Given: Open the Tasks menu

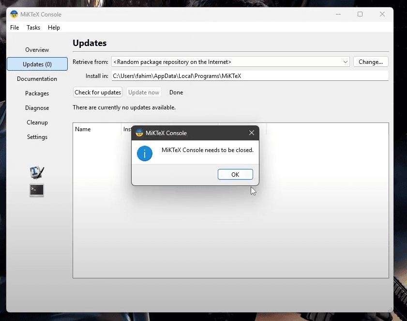Looking at the screenshot, I should (x=33, y=28).
